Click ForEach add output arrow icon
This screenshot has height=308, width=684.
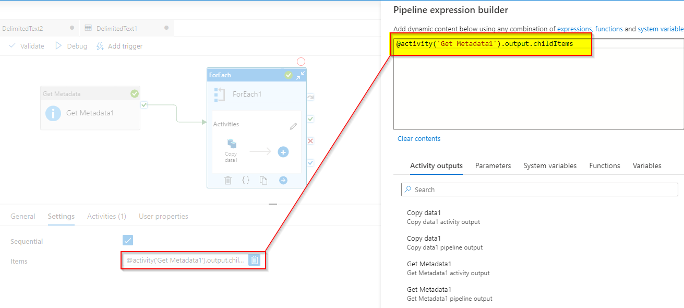pyautogui.click(x=283, y=180)
